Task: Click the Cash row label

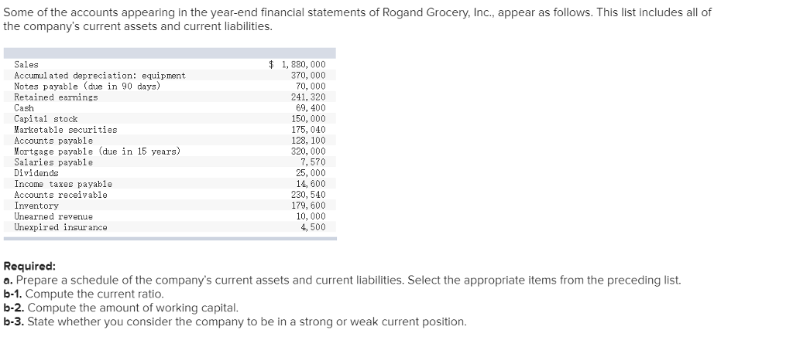Action: (24, 108)
